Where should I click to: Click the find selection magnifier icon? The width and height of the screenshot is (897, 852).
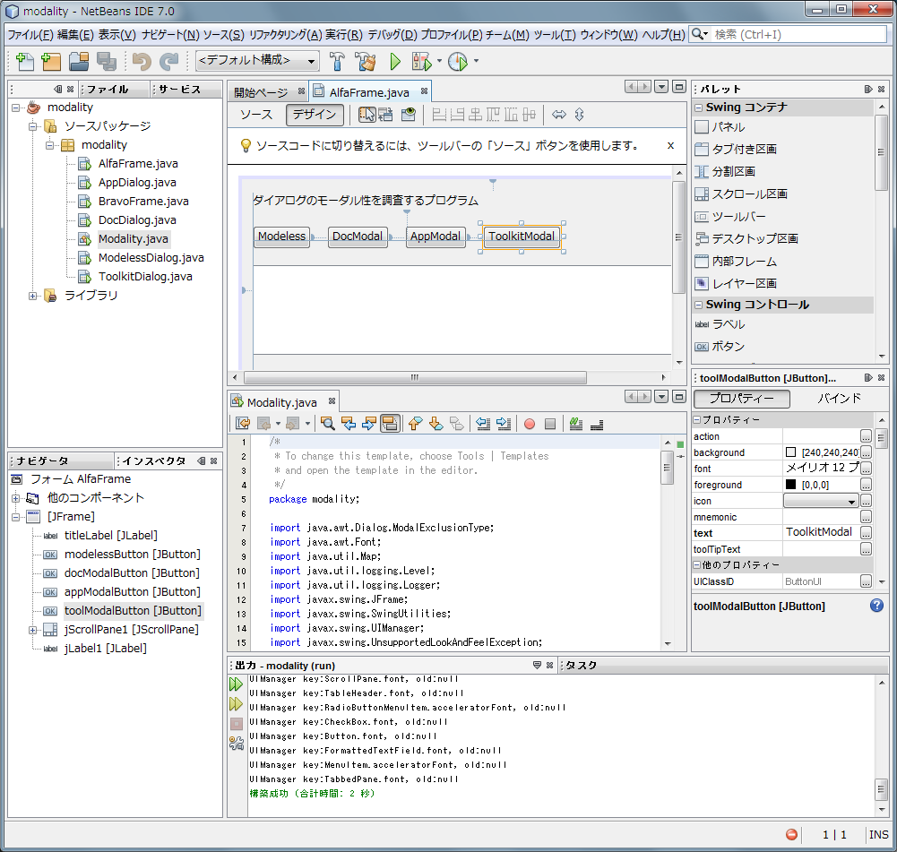click(x=328, y=424)
